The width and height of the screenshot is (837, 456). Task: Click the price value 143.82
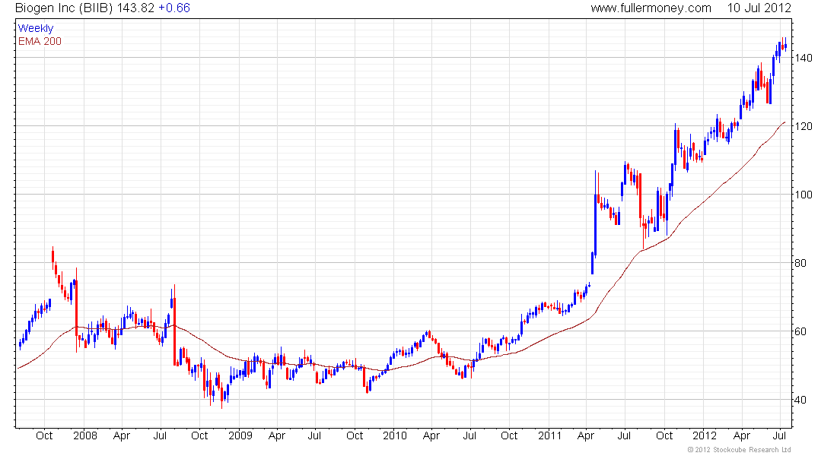[135, 8]
